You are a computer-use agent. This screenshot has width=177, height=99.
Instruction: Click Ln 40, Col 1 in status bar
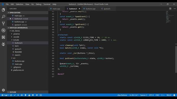[134, 95]
